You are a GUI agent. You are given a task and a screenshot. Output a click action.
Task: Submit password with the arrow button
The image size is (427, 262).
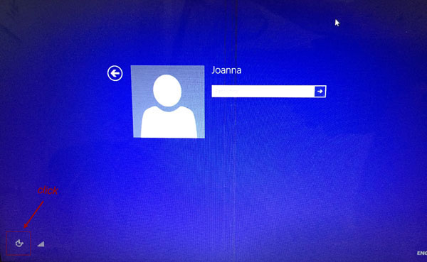[x=320, y=92]
